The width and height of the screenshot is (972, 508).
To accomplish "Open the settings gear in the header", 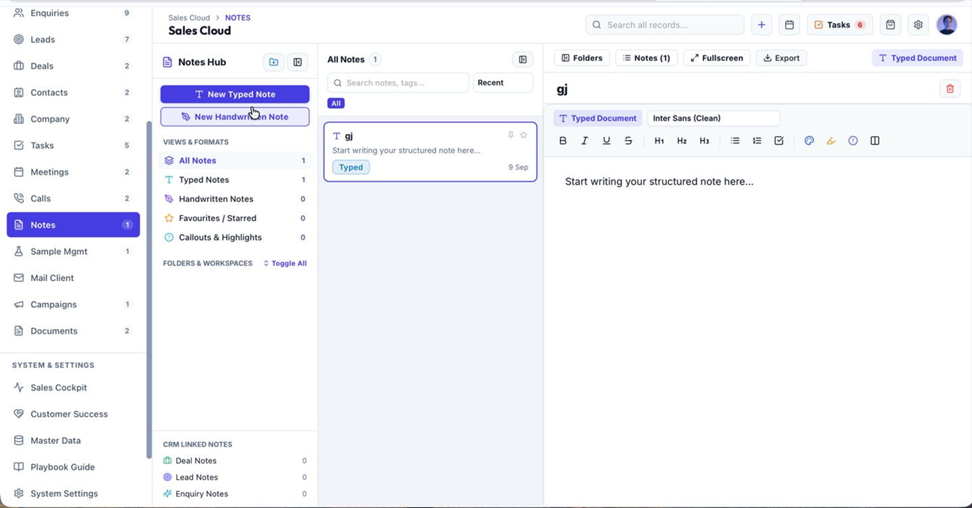I will tap(918, 25).
